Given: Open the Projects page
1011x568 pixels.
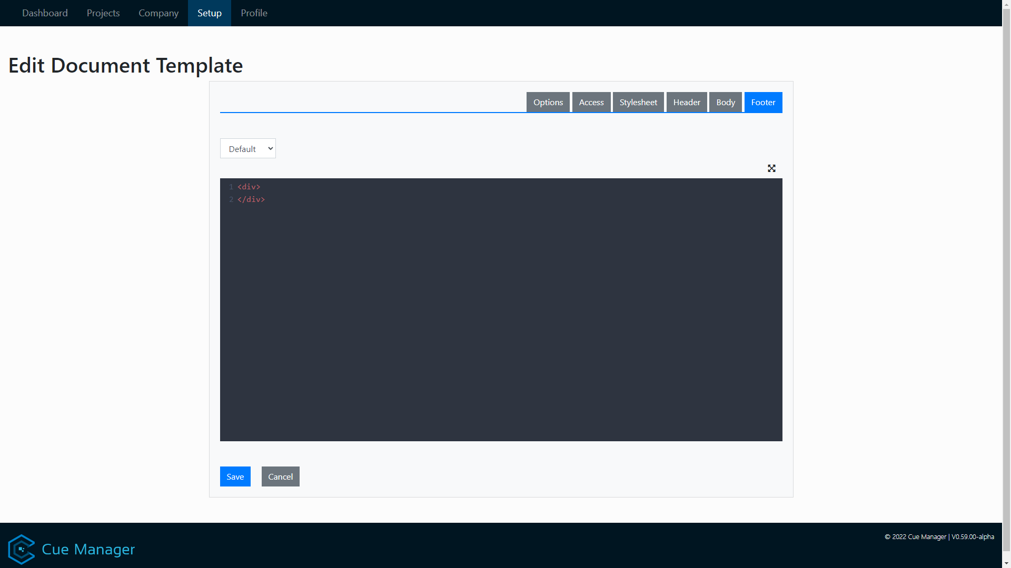Looking at the screenshot, I should pos(103,13).
